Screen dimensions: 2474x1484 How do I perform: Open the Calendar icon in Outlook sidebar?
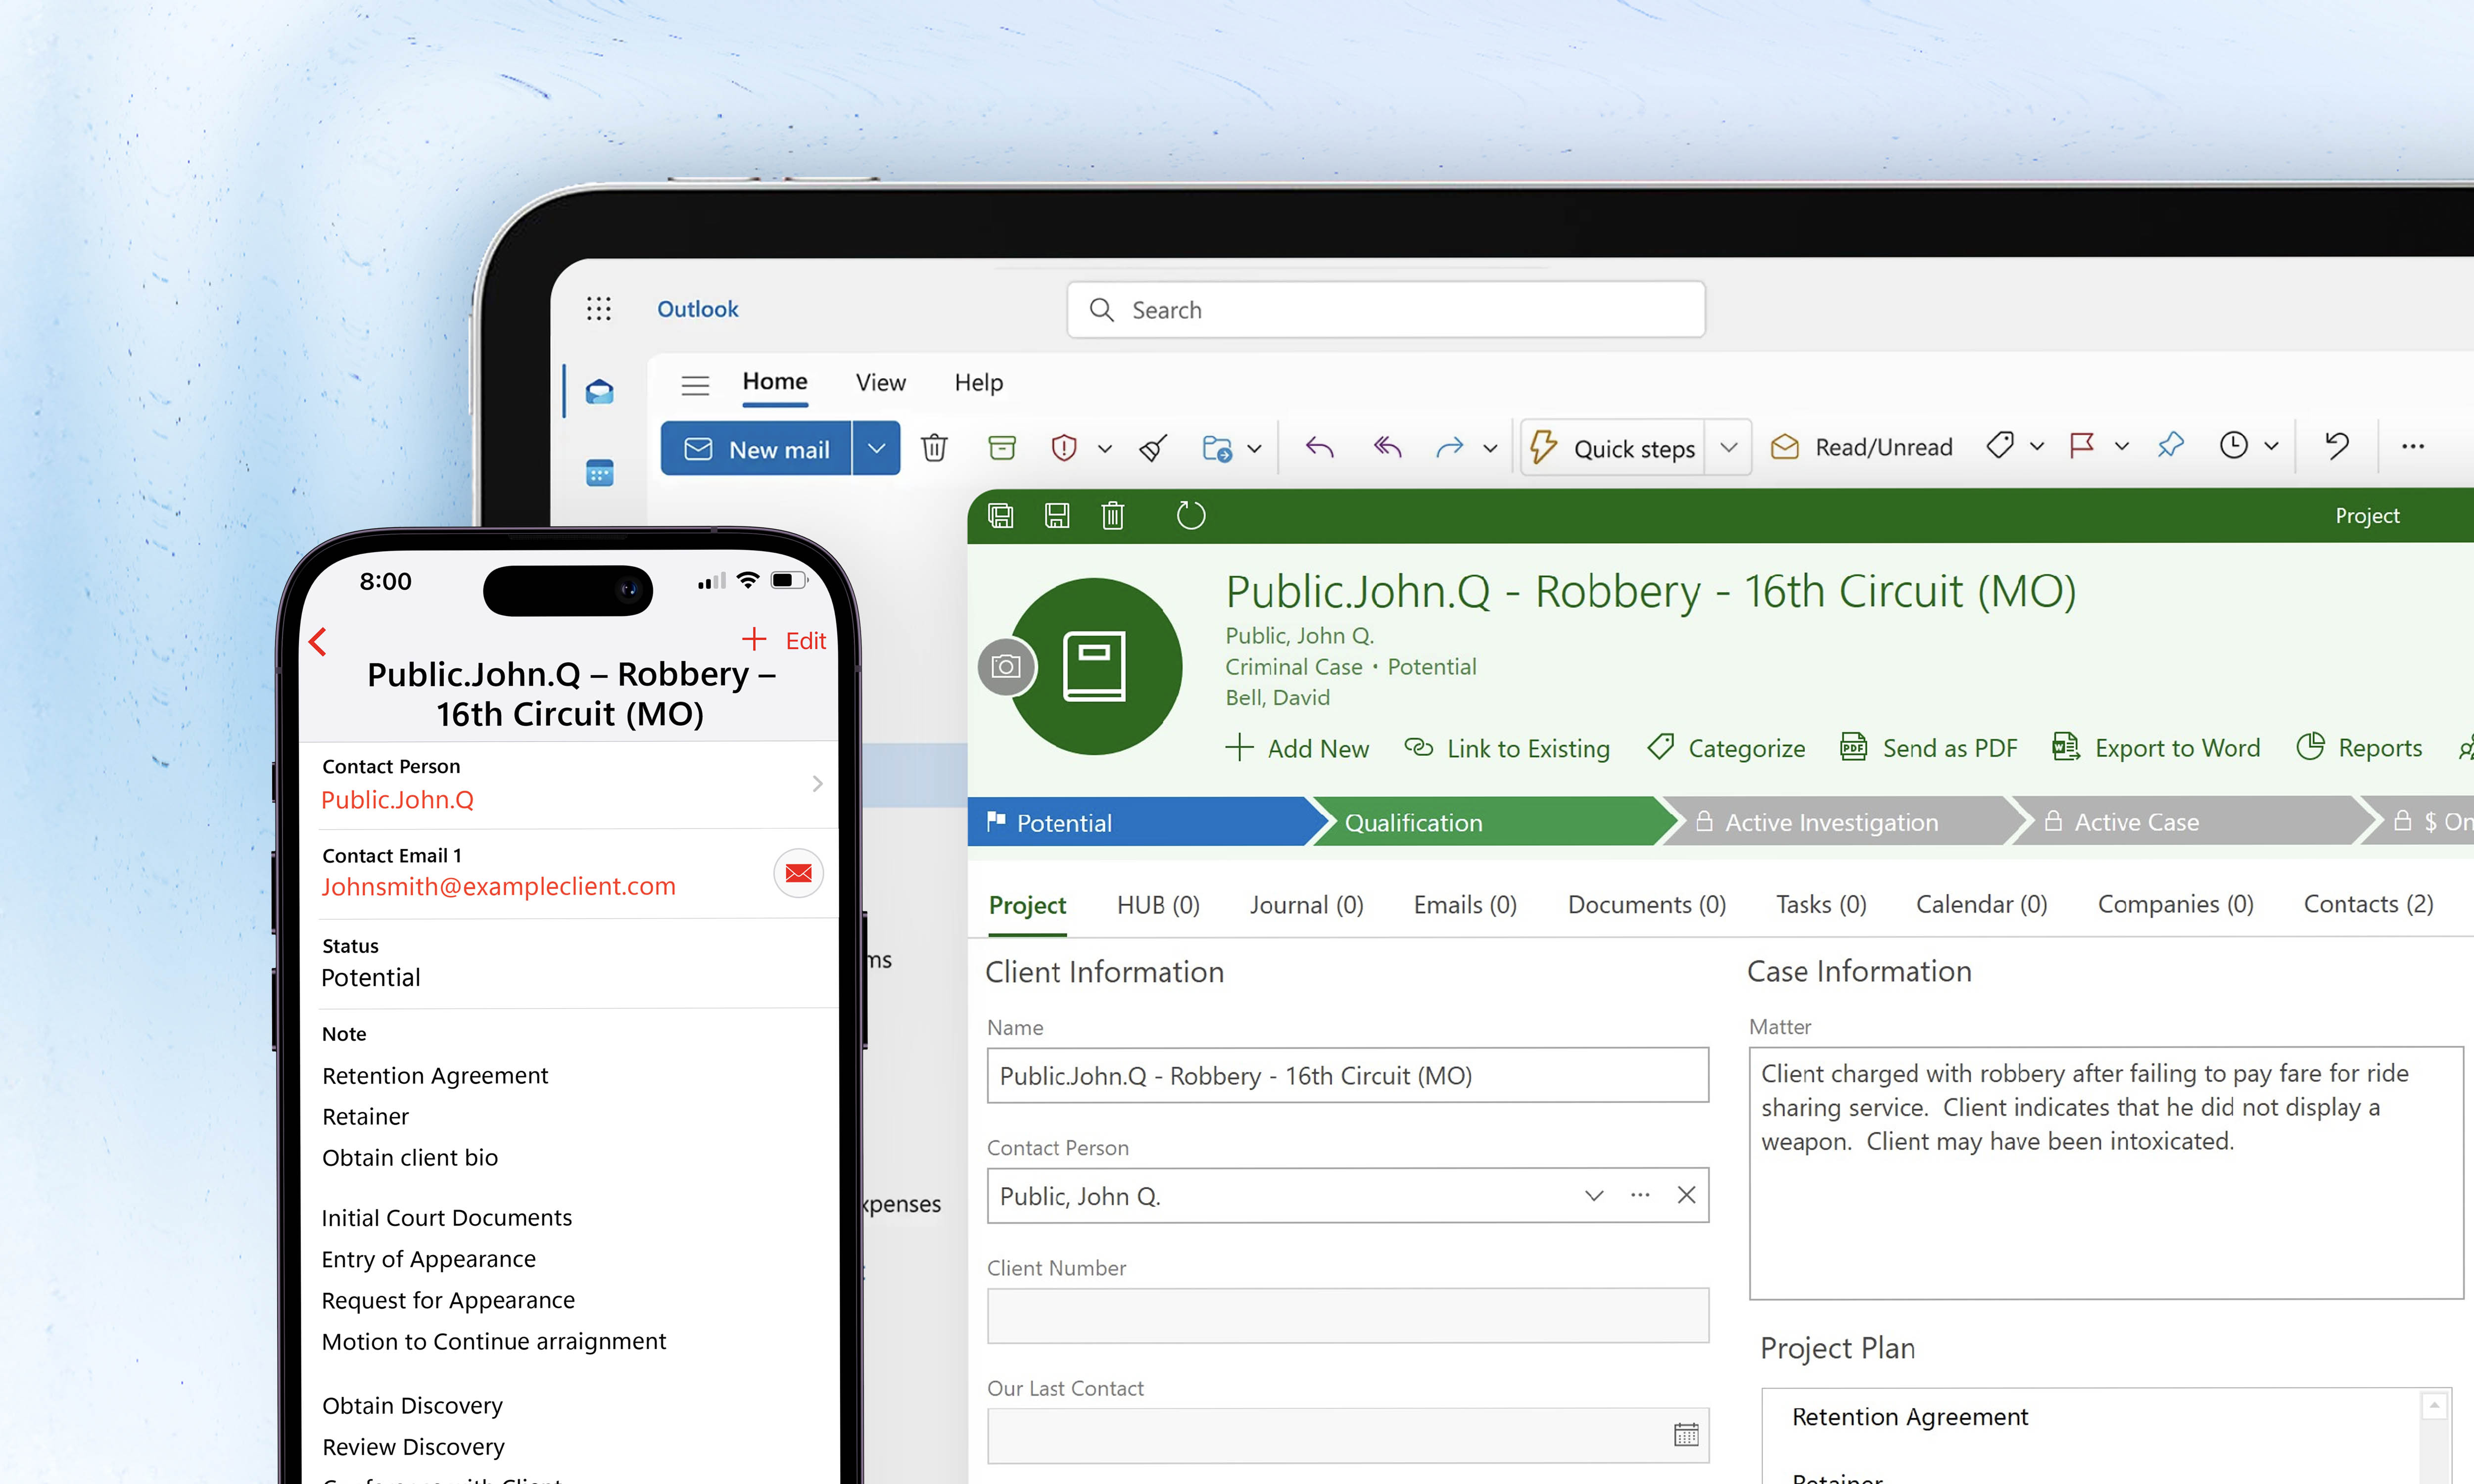599,473
